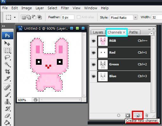Click the Width input field

(x=157, y=17)
